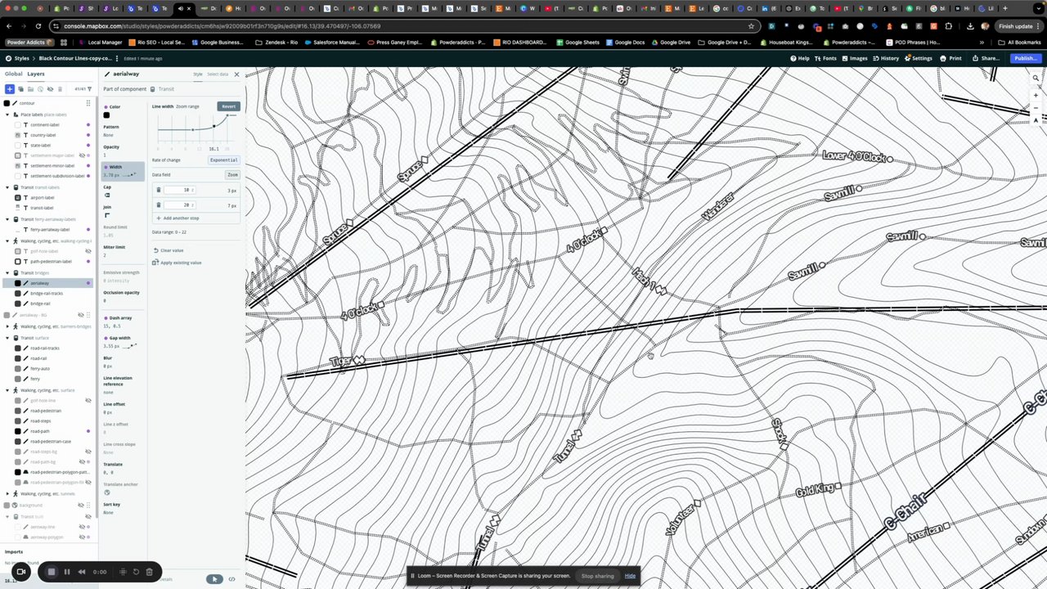
Task: Open the Rate of change Exponential dropdown
Action: tap(223, 160)
